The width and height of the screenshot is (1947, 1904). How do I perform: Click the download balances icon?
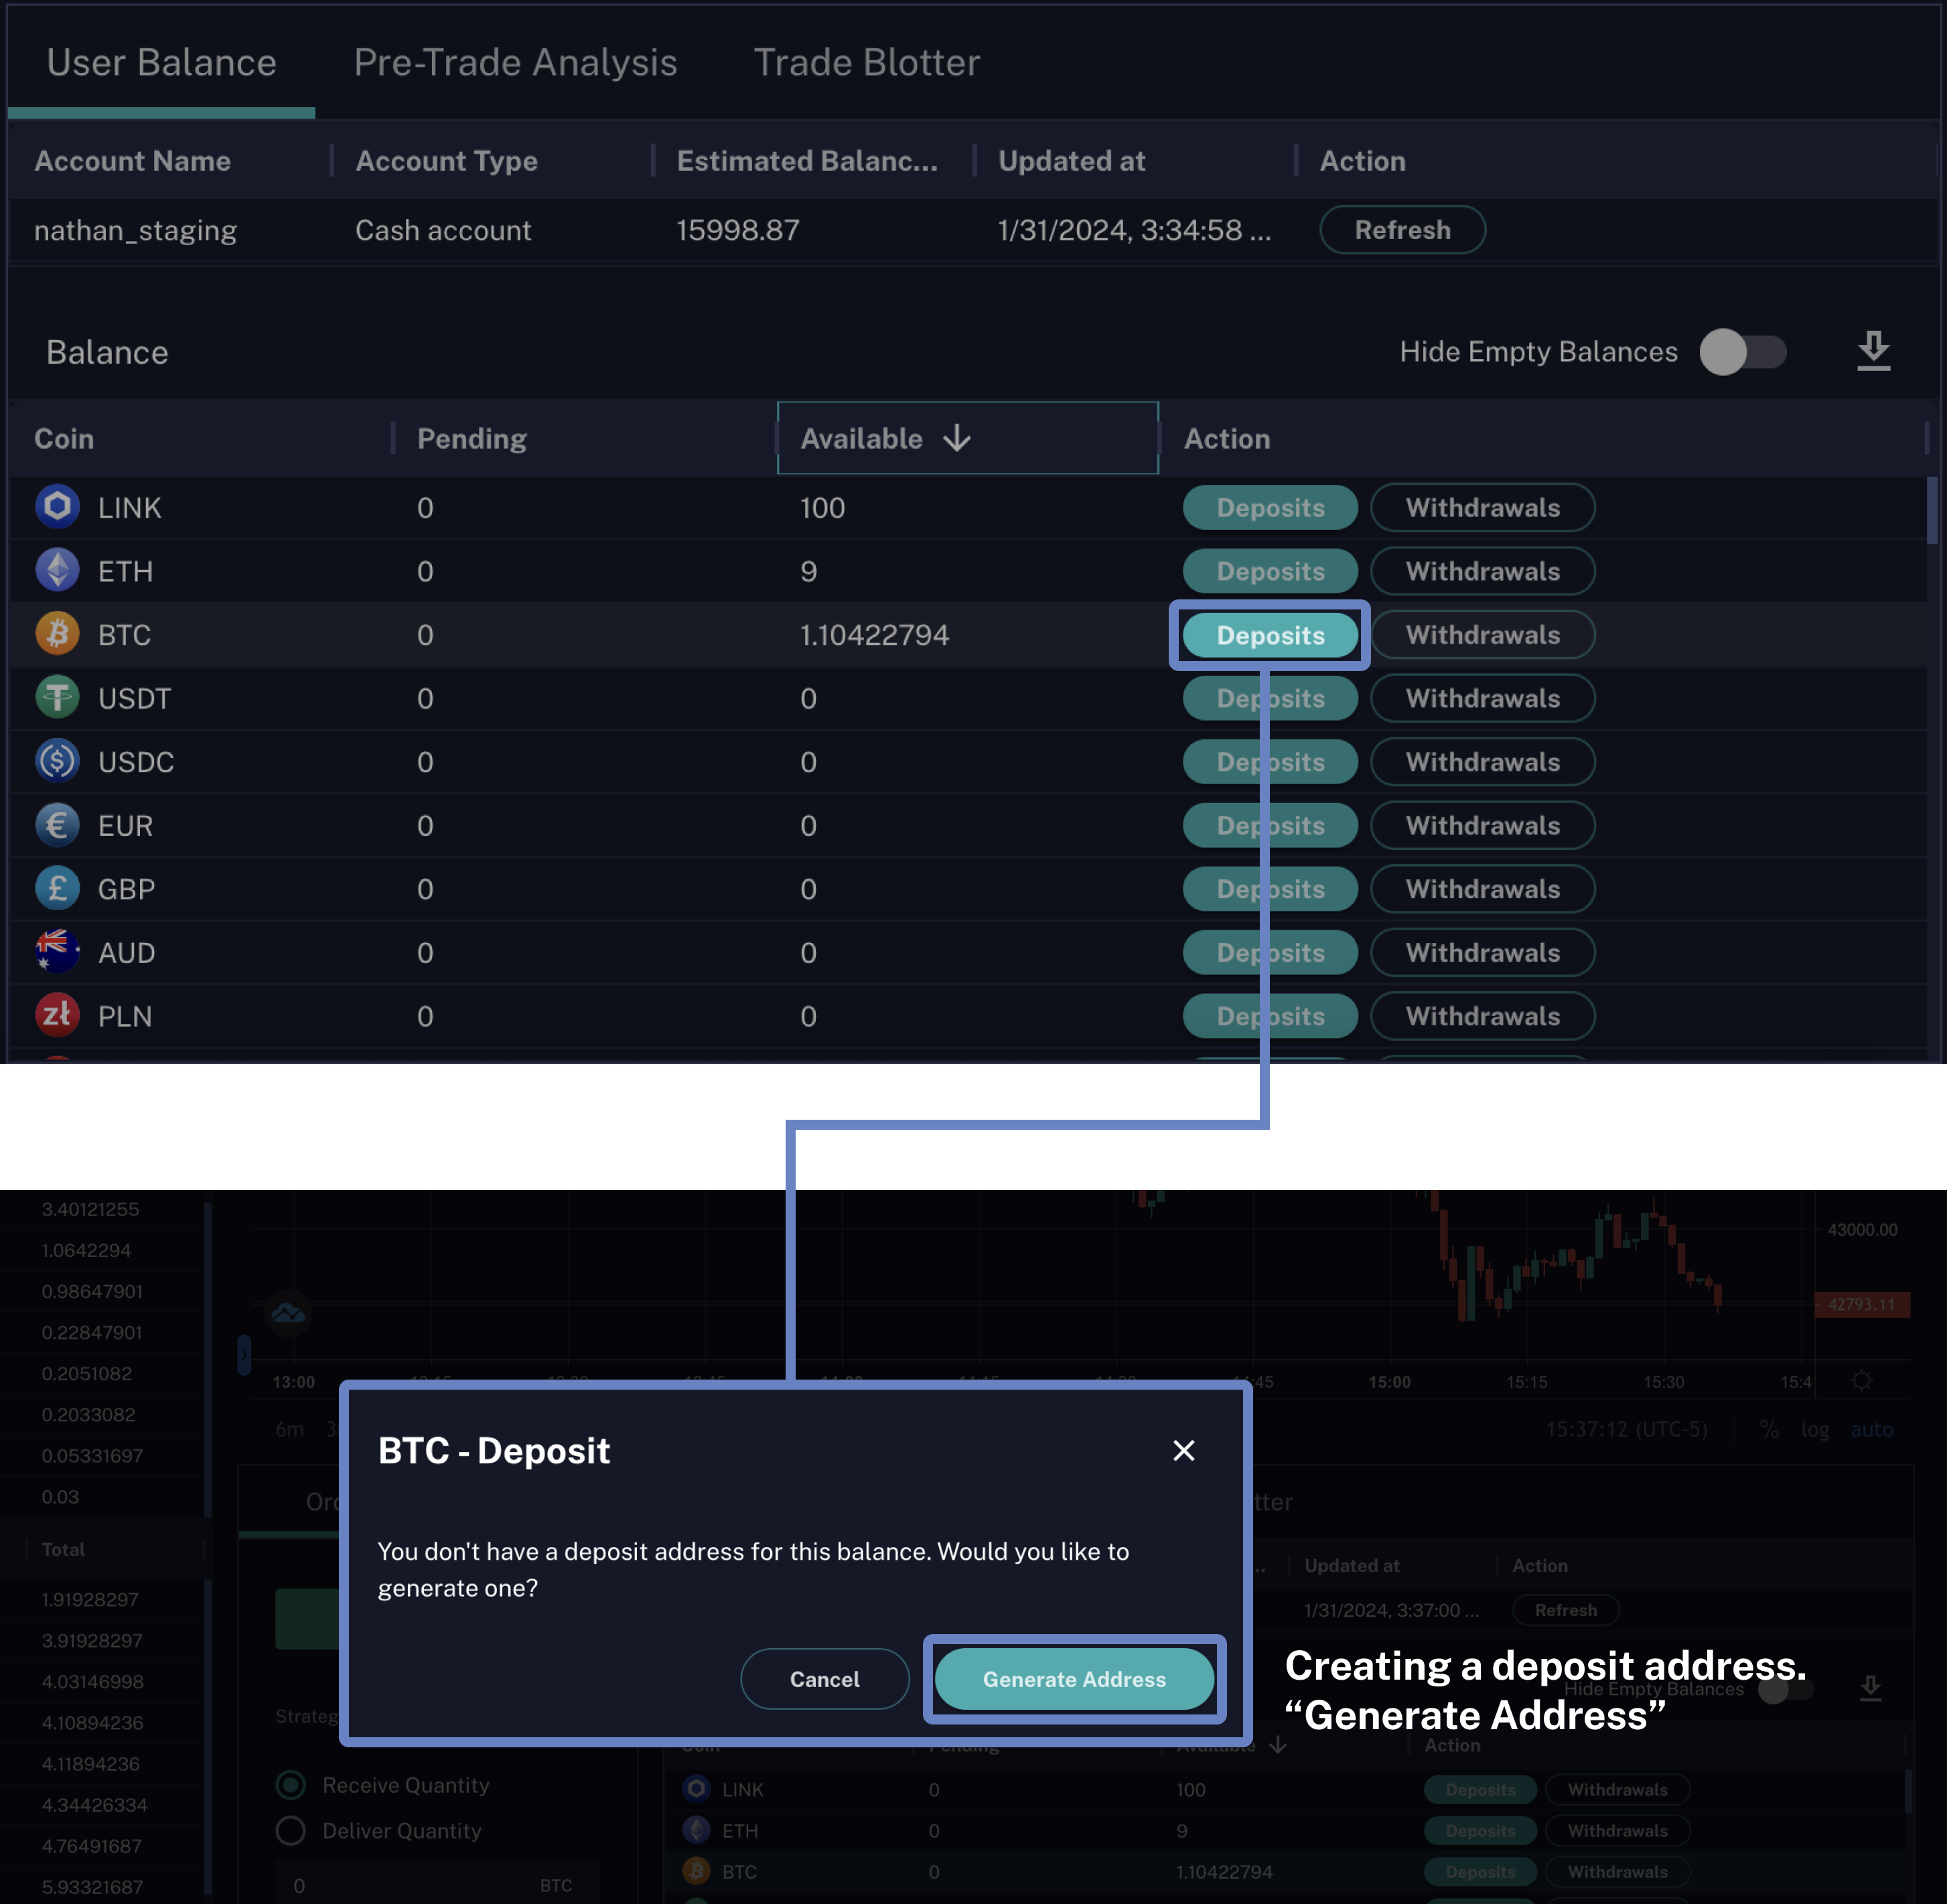(x=1873, y=351)
